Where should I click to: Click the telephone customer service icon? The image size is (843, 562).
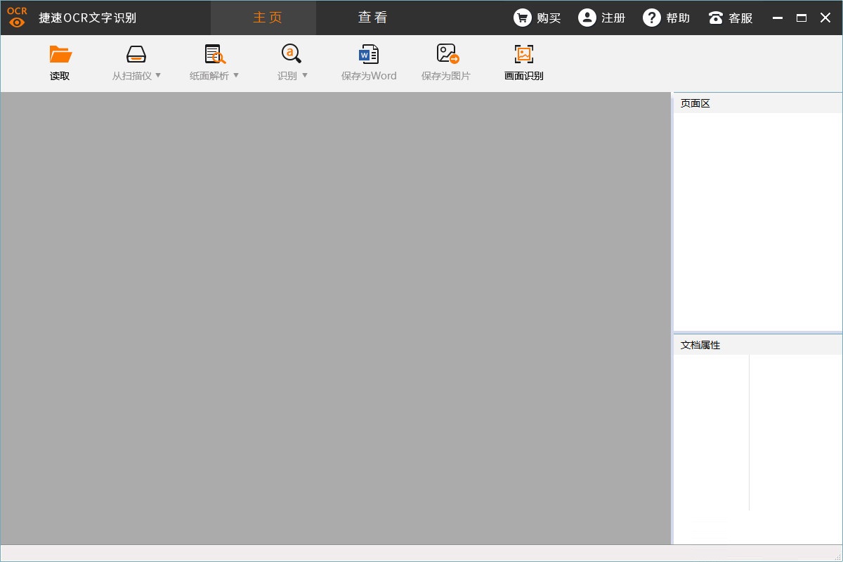click(x=716, y=18)
